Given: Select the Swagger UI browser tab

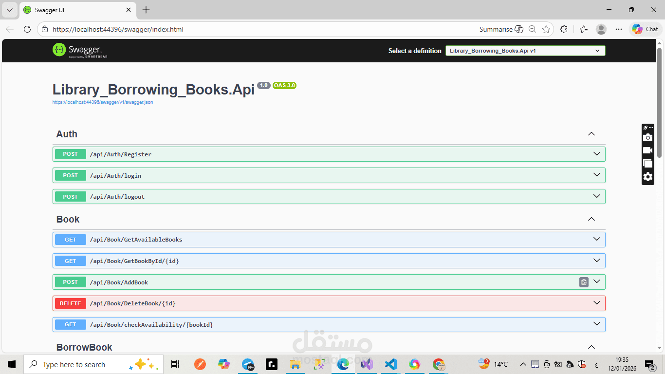Looking at the screenshot, I should point(73,9).
